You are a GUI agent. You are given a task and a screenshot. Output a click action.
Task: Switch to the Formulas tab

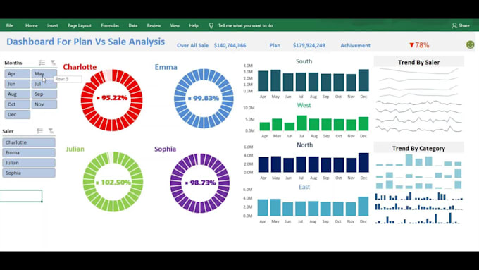pos(110,25)
